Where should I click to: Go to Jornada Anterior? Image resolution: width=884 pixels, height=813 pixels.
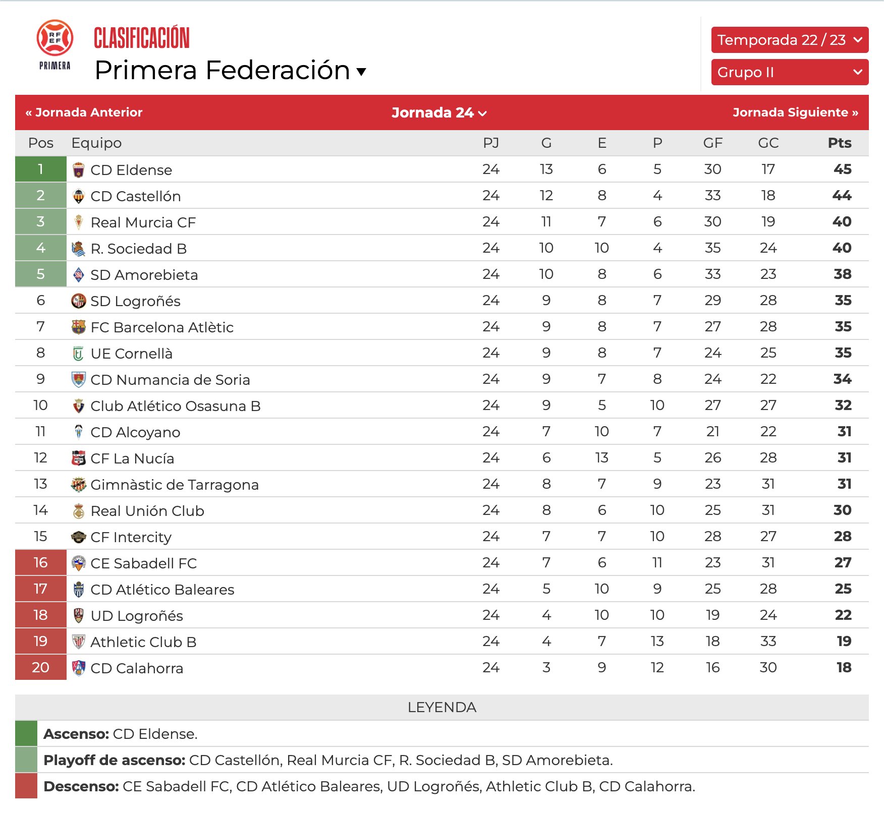(84, 112)
